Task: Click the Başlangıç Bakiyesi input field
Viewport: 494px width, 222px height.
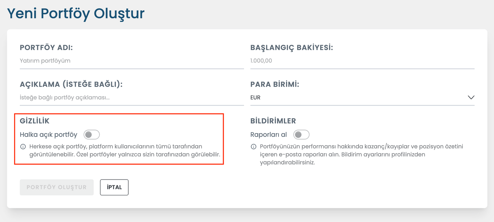Action: click(362, 61)
